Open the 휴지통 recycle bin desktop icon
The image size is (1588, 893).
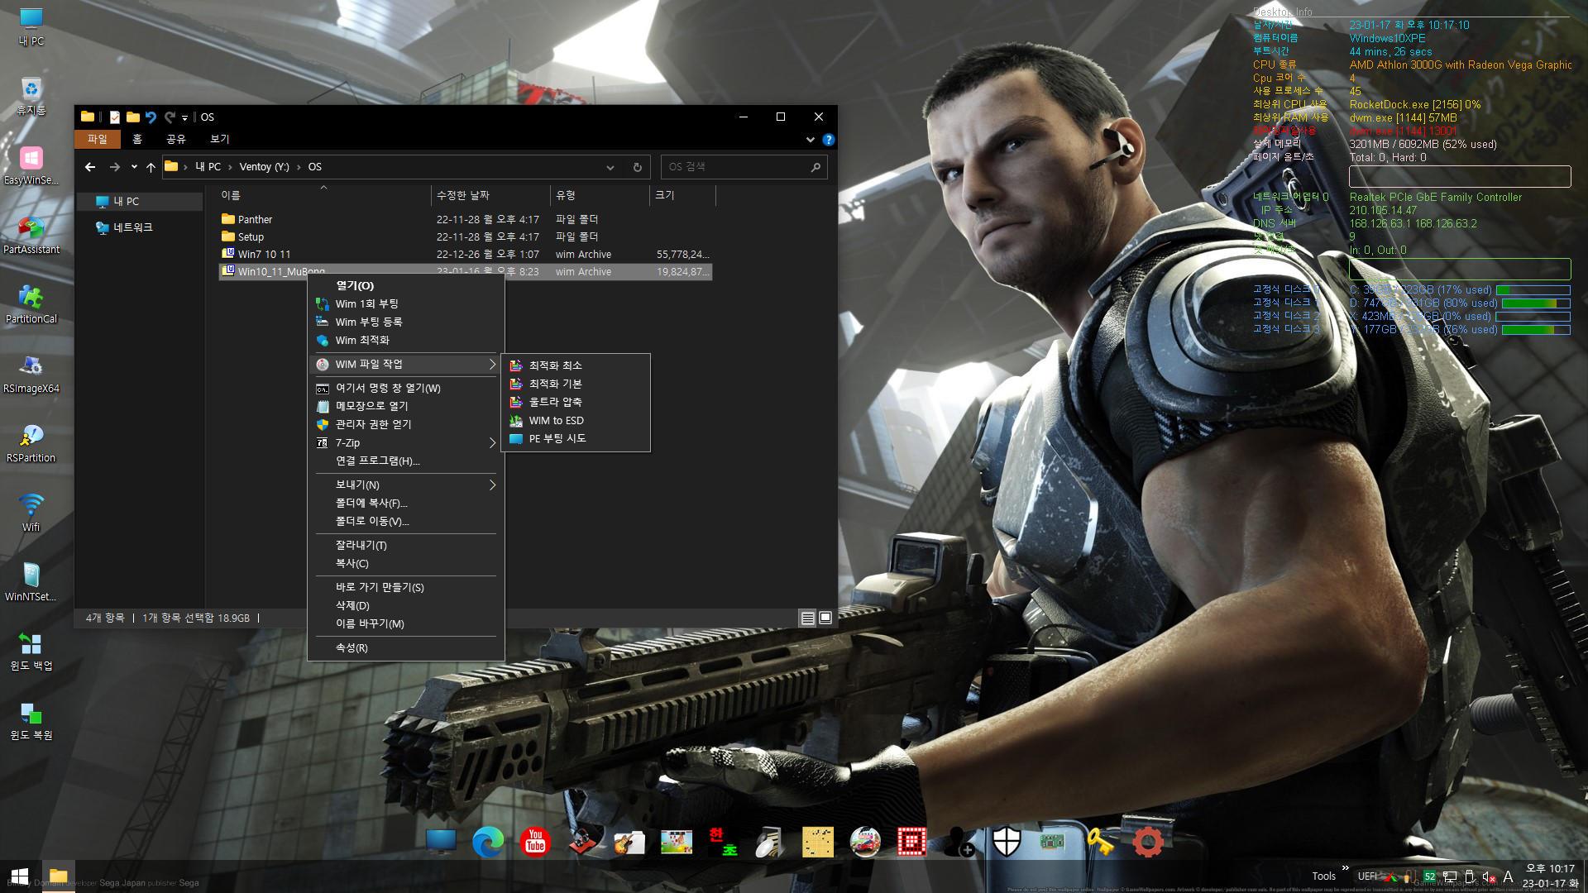(x=31, y=95)
